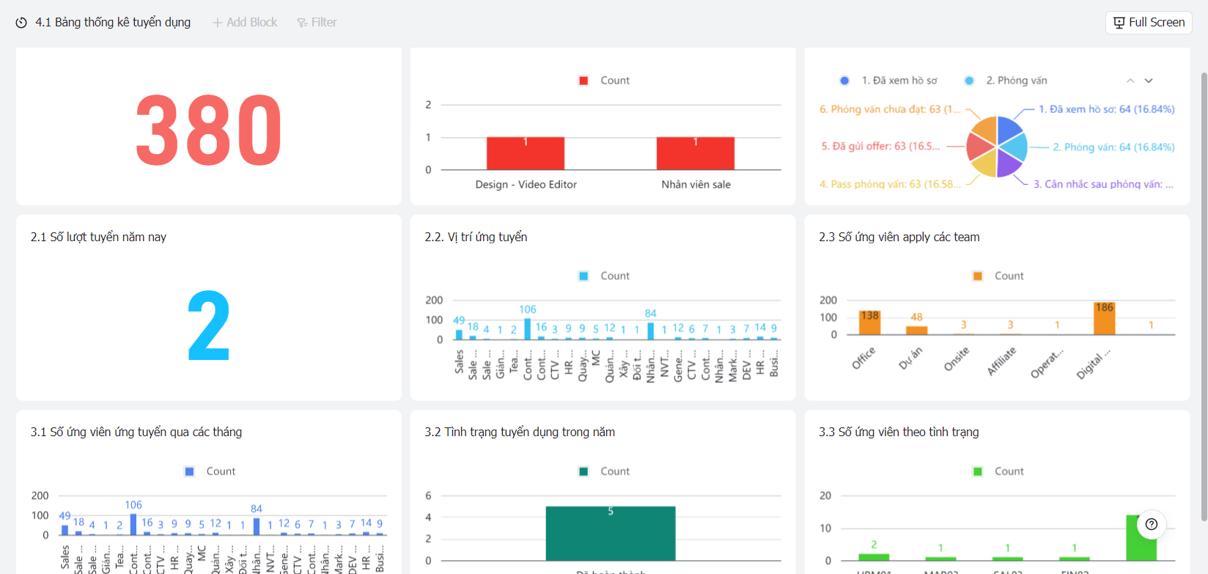
Task: Click pie label '6. Phỏng vấn chưa đạt: 63'
Action: (890, 109)
